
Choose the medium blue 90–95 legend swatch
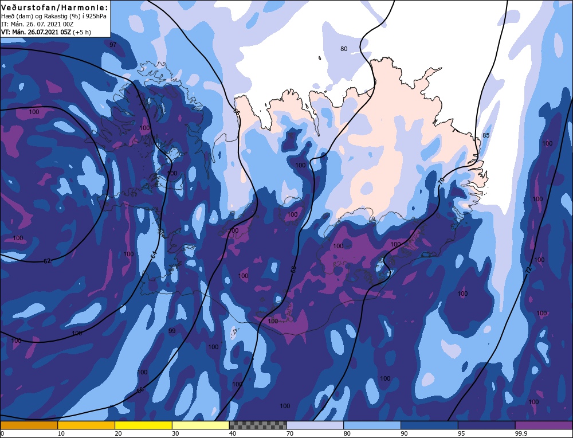click(x=429, y=425)
